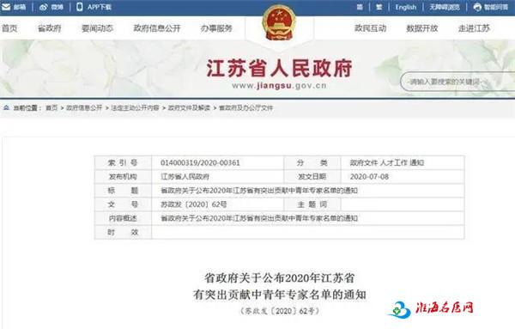This screenshot has width=515, height=329.
Task: Click the national emblem logo
Action: pos(279,22)
